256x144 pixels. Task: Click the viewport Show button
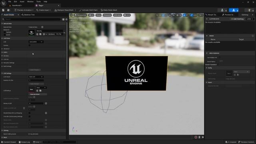pyautogui.click(x=98, y=15)
